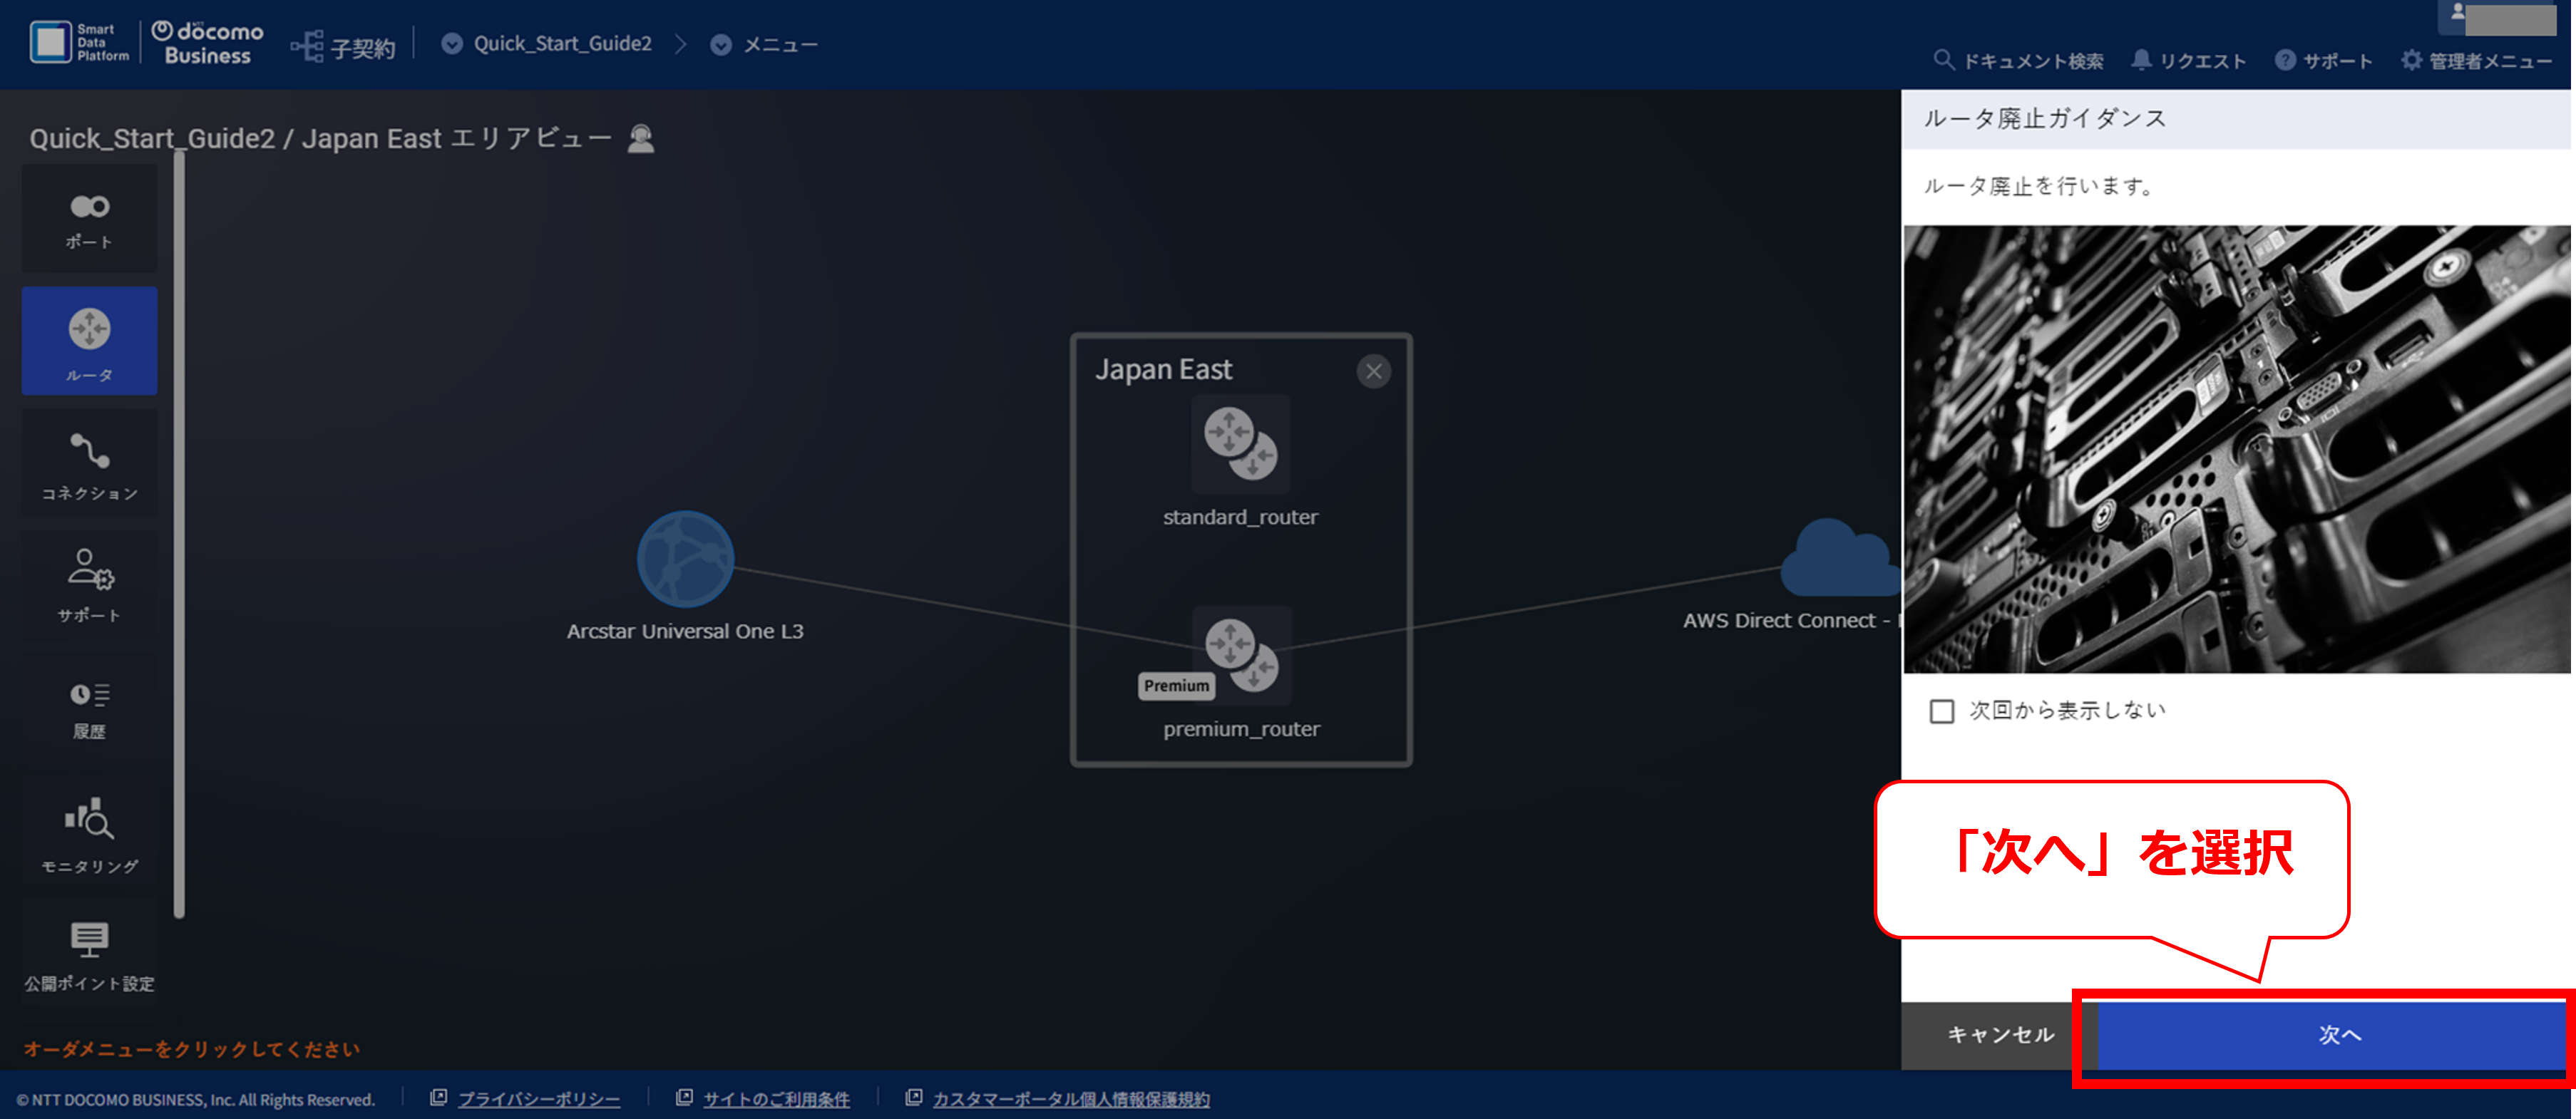The width and height of the screenshot is (2576, 1119).
Task: Click the Arcstar Universal One L3 node
Action: (x=685, y=559)
